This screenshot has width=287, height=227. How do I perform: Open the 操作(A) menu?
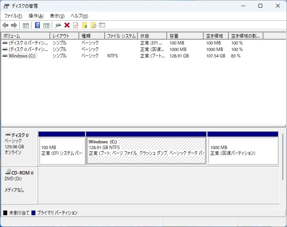[x=36, y=16]
